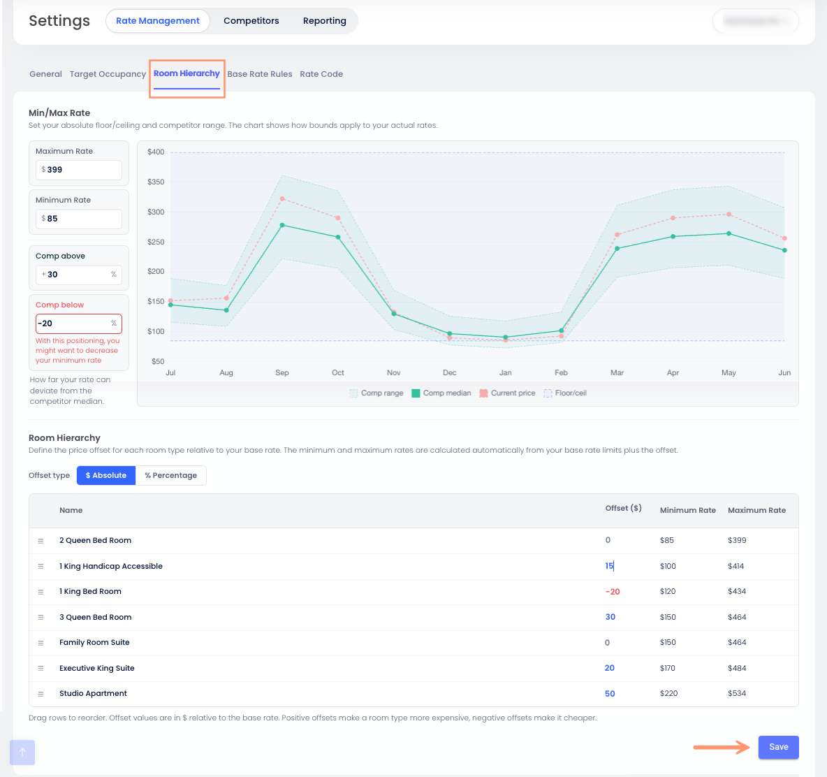This screenshot has height=777, width=827.
Task: Click drag handle for 2 Queen Bed Room
Action: (41, 541)
